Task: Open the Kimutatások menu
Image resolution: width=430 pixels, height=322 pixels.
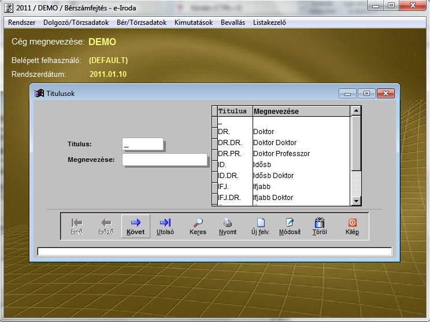Action: click(x=194, y=23)
